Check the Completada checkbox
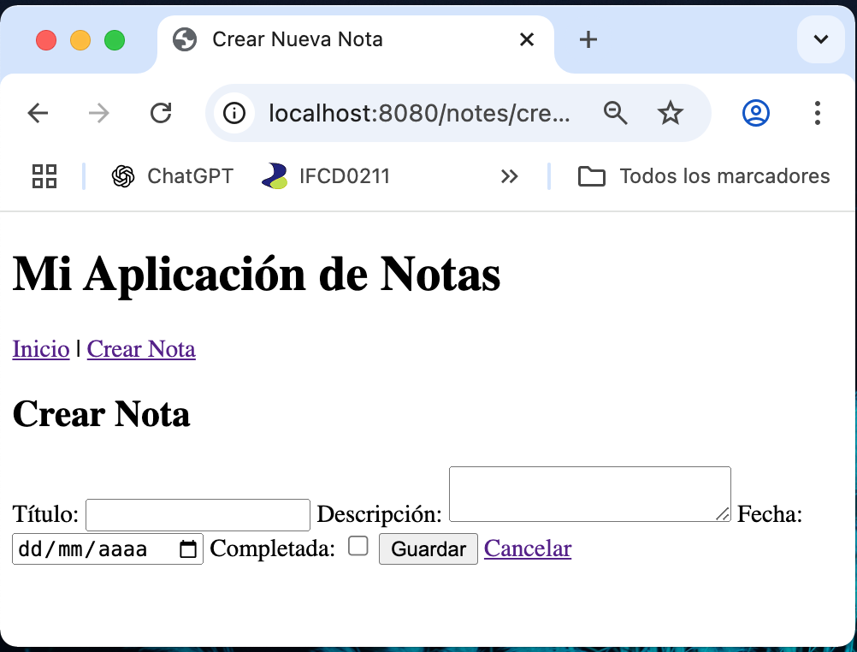857x652 pixels. [x=358, y=545]
